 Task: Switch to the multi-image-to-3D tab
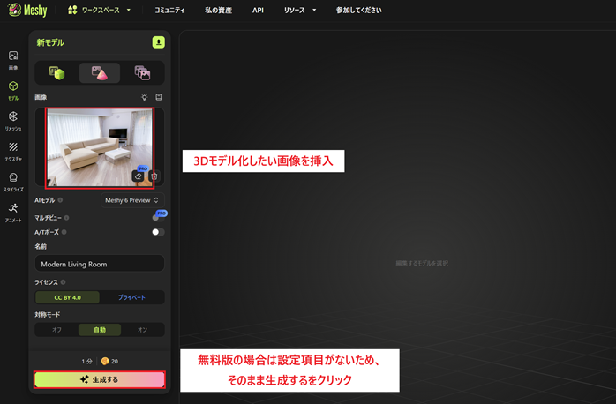[x=142, y=73]
